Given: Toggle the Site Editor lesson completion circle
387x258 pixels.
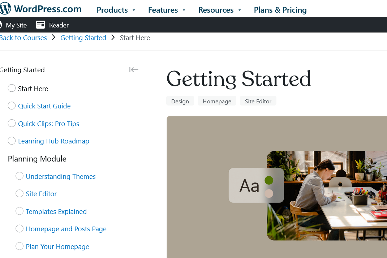Looking at the screenshot, I should tap(20, 194).
